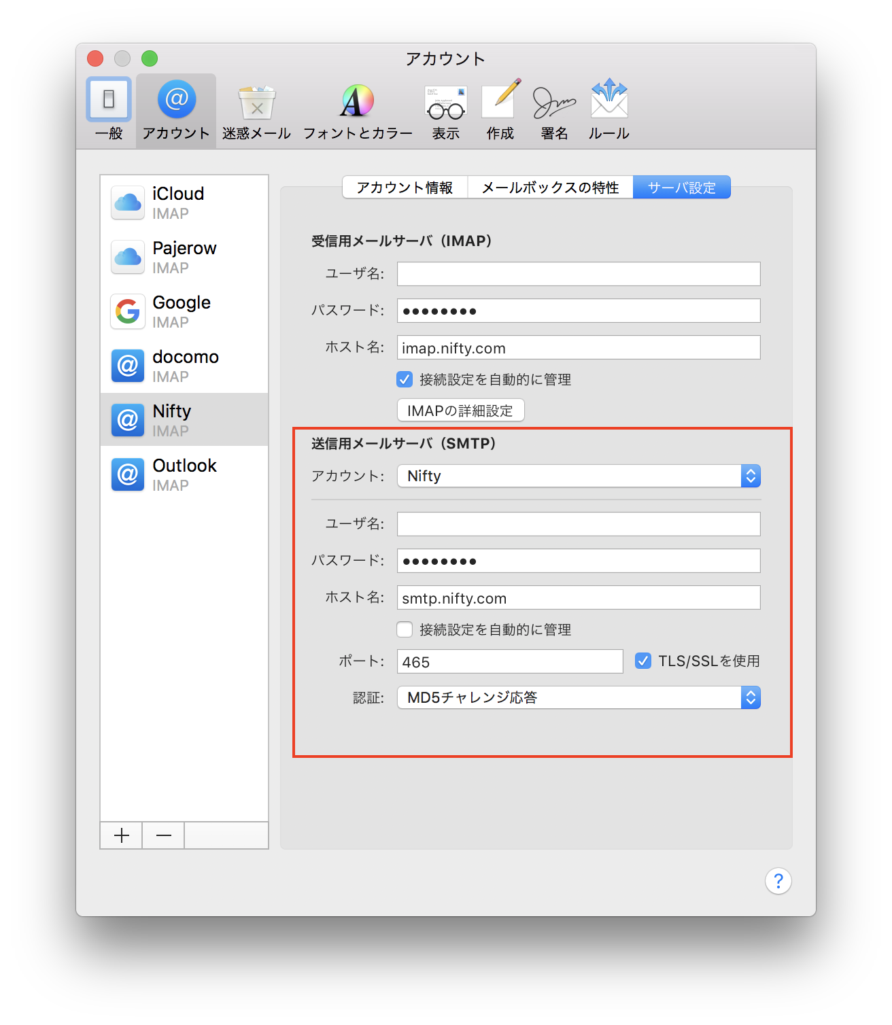Select the Pajerow account cloud icon

pos(128,257)
